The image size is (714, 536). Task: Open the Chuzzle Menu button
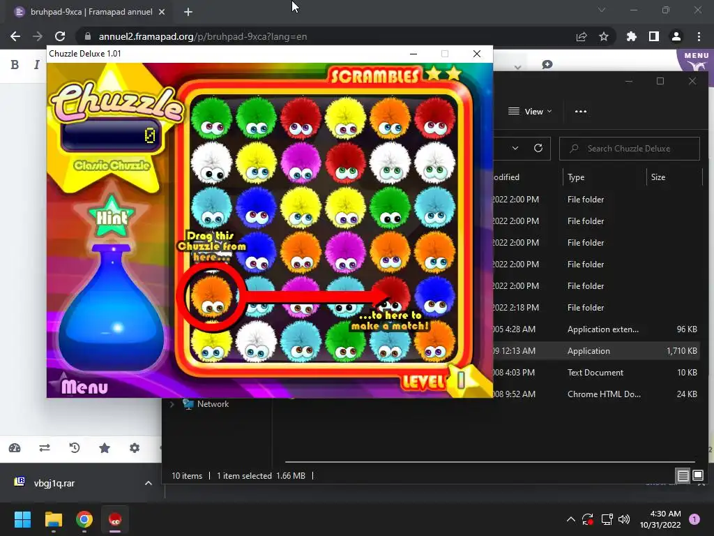coord(84,387)
